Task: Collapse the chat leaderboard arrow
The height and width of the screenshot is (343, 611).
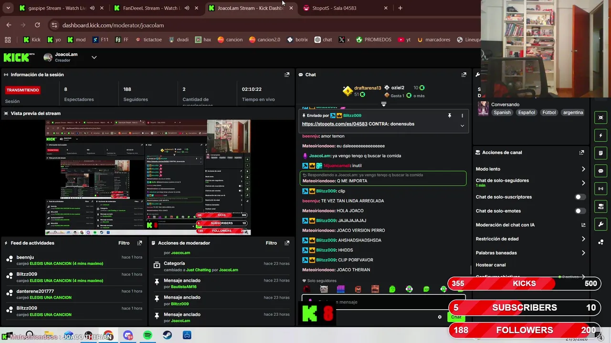Action: pos(383,104)
